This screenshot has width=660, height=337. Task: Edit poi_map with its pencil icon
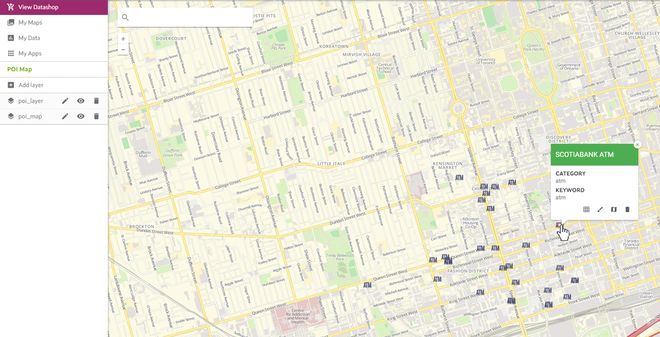pyautogui.click(x=65, y=116)
